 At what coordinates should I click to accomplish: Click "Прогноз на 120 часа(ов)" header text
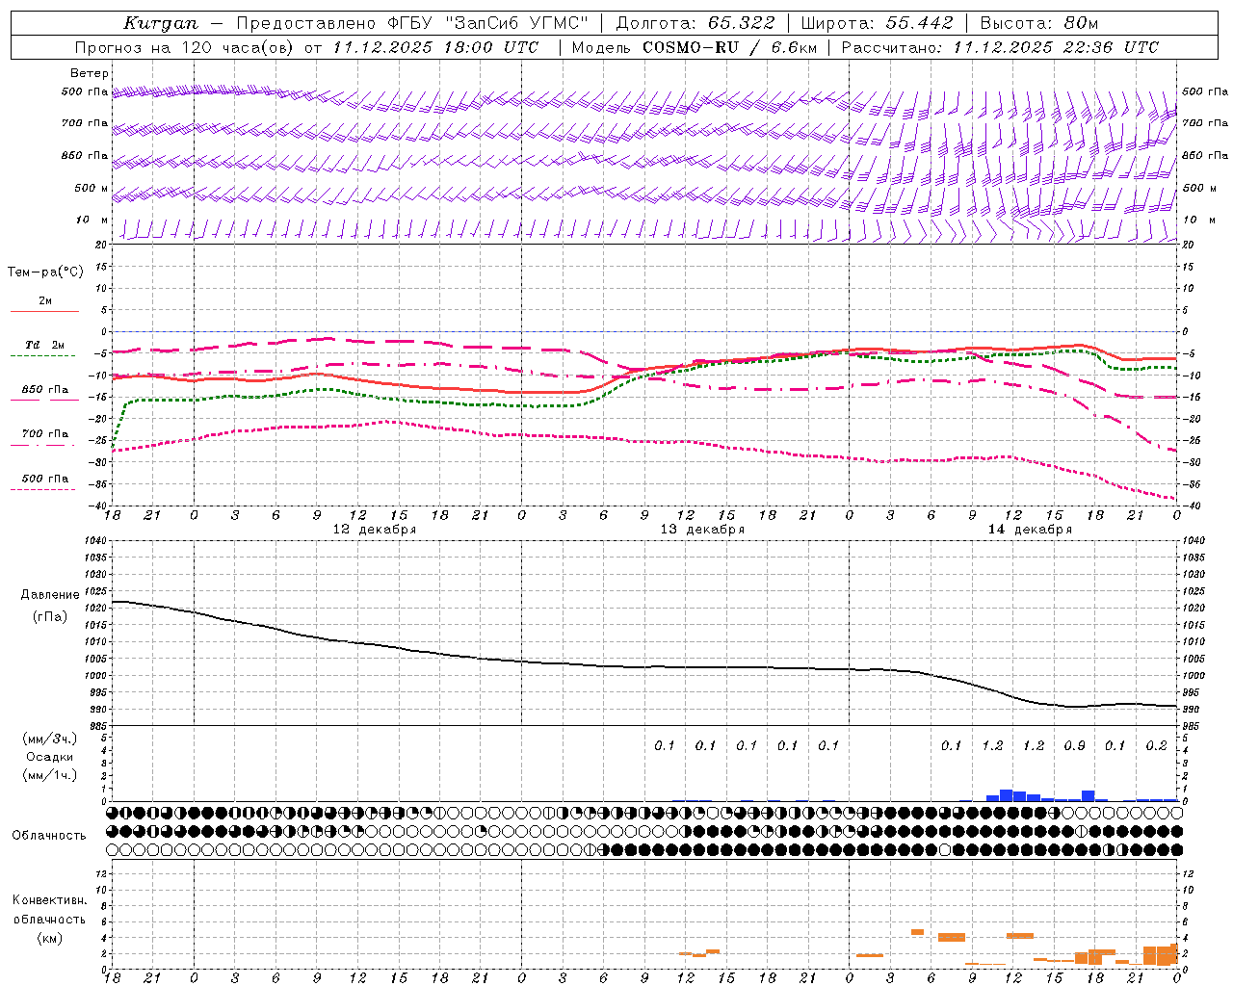tap(185, 47)
